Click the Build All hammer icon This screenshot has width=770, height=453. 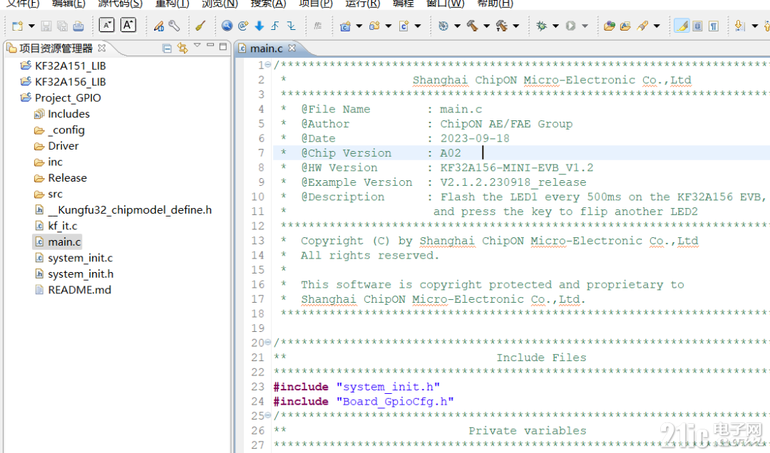(x=502, y=26)
